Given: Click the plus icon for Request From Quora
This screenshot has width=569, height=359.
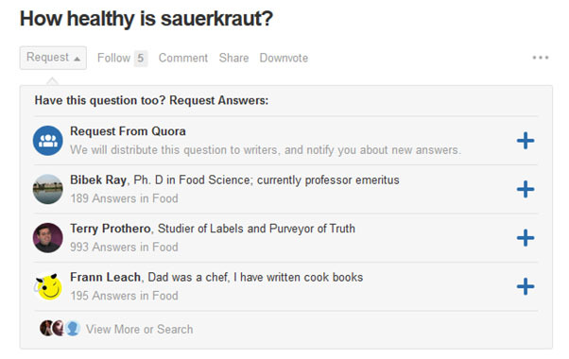Looking at the screenshot, I should (x=526, y=141).
